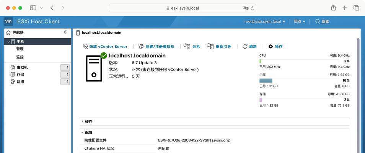This screenshot has width=365, height=153.
Task: Click the VMware vm logo icon
Action: point(8,21)
